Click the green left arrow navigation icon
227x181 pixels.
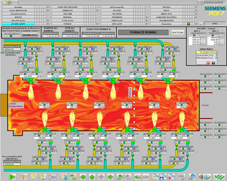coord(83,176)
